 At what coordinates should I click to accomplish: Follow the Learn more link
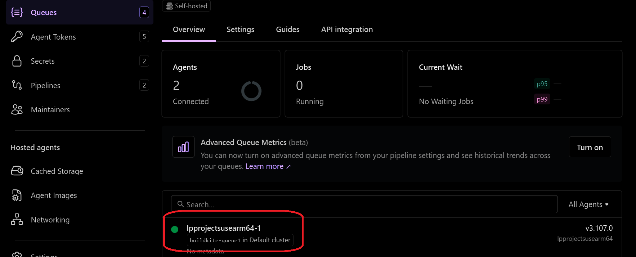265,166
